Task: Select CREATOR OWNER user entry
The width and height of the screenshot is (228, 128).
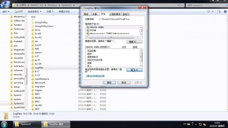Action: [96, 27]
